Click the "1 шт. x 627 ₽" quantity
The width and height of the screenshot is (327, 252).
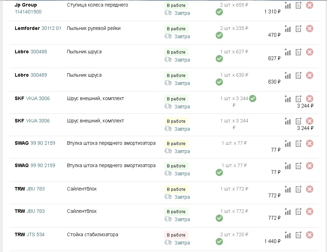click(x=234, y=52)
